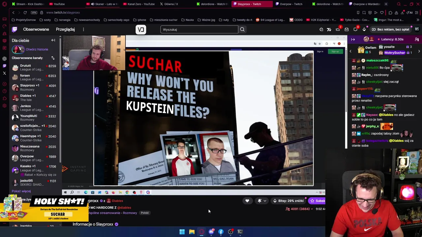Open the Diables channel link
The height and width of the screenshot is (237, 422).
pos(117,201)
